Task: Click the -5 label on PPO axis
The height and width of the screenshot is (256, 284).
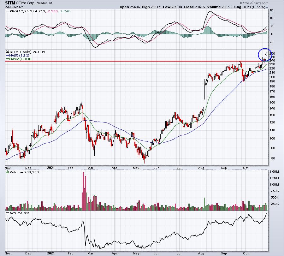Action: pos(271,42)
